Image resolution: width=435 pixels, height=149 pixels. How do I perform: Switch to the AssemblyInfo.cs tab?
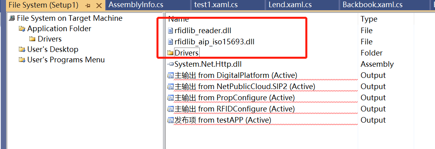(136, 5)
